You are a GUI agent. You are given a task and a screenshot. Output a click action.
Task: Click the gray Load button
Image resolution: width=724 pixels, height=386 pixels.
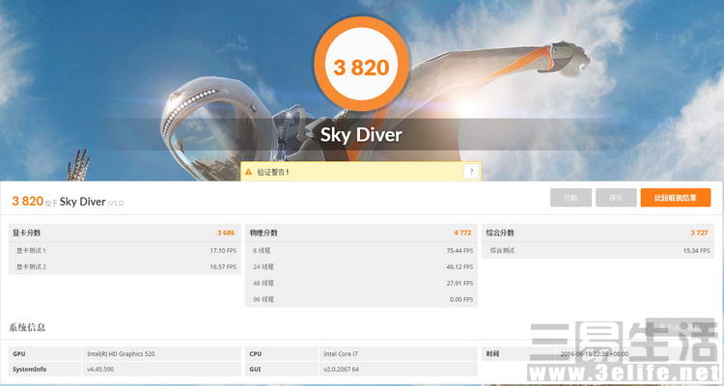tap(571, 198)
